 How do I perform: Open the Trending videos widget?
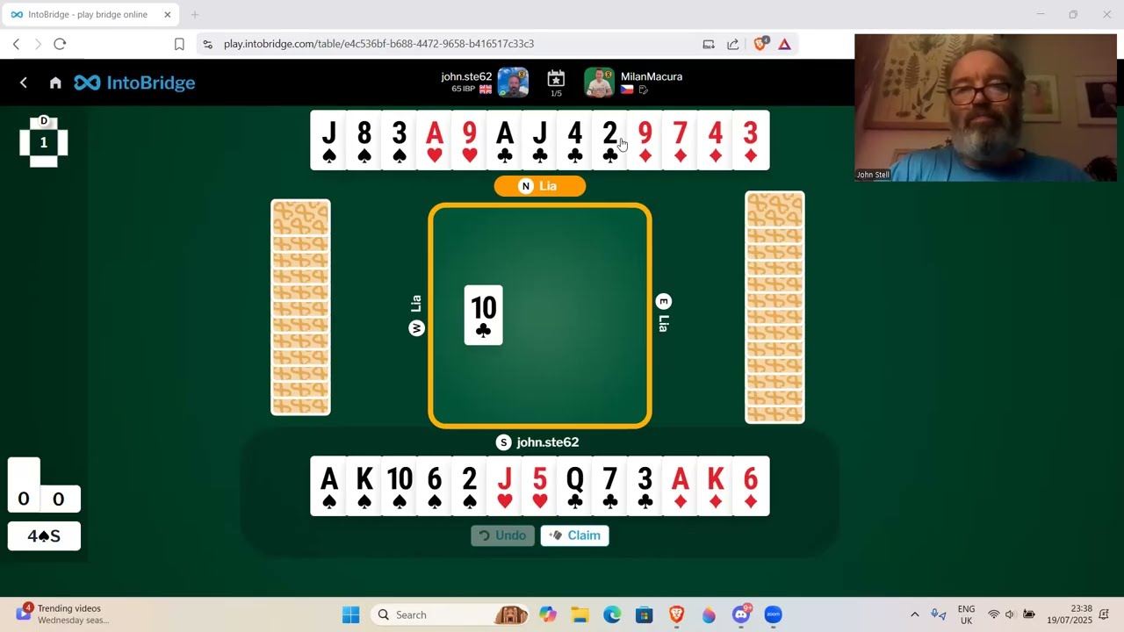coord(61,614)
